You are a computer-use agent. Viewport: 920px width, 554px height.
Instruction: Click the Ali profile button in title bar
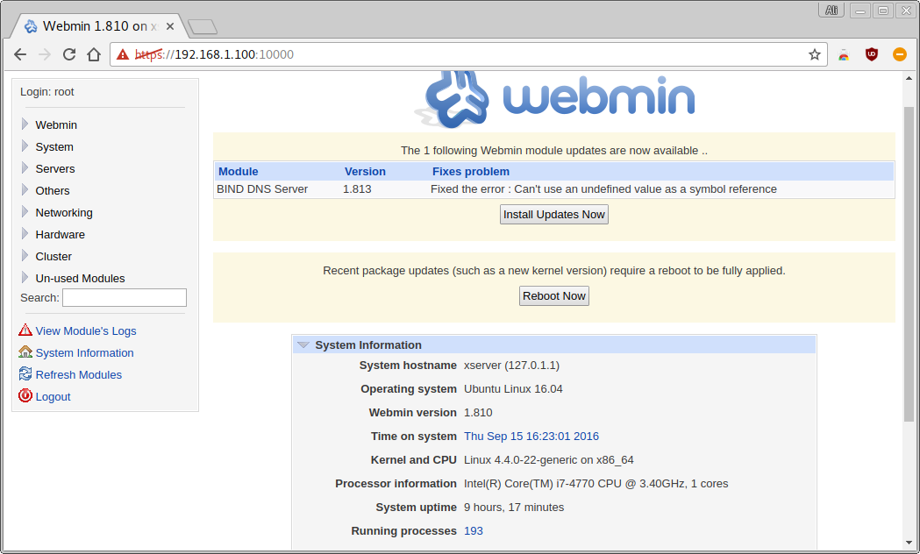tap(831, 11)
